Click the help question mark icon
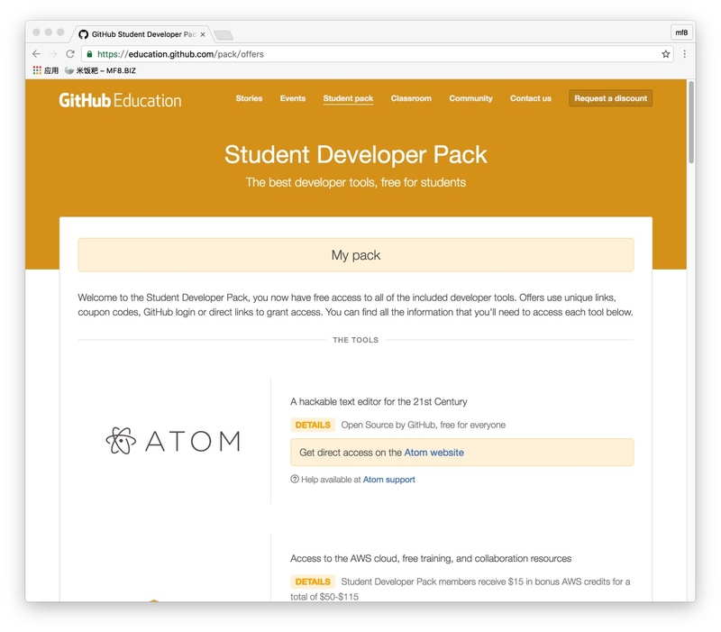 (295, 479)
